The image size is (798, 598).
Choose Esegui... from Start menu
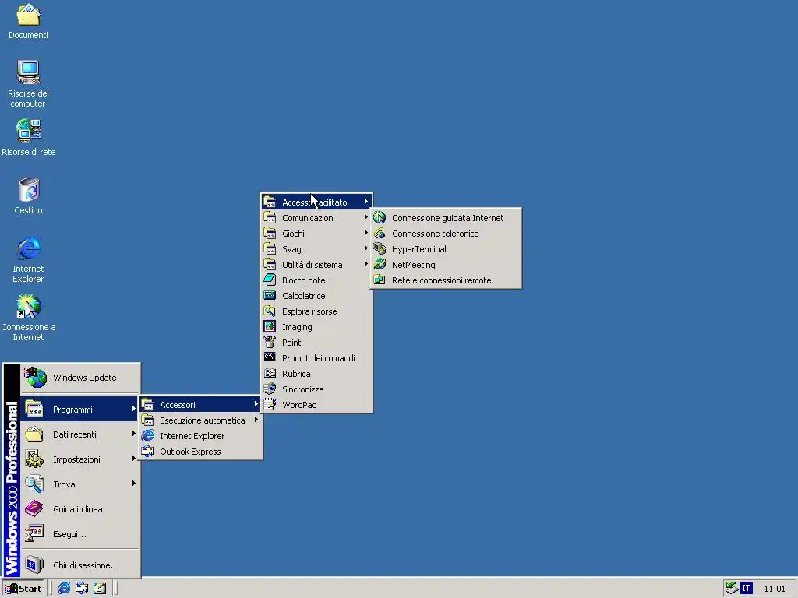click(x=80, y=534)
